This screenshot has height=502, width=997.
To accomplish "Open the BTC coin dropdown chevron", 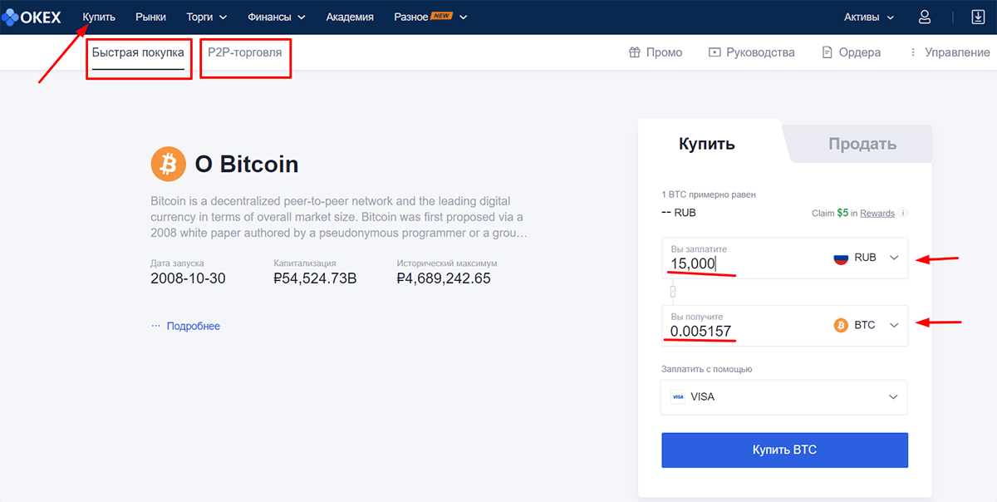I will coord(894,325).
